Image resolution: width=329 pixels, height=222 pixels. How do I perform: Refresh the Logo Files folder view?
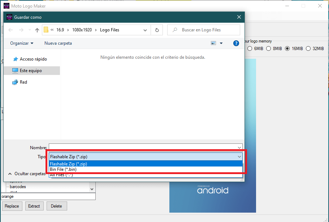[x=157, y=30]
